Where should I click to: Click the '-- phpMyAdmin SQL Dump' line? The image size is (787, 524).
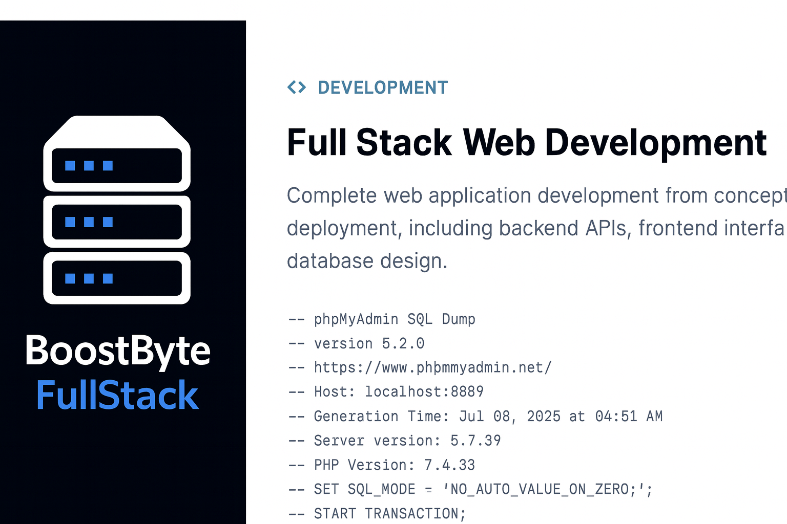click(x=382, y=319)
